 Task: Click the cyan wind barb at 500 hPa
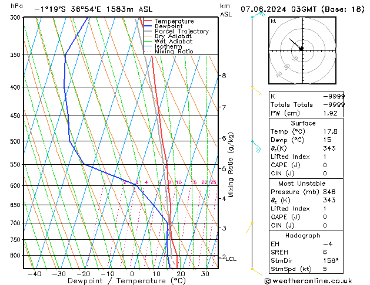tap(256, 146)
